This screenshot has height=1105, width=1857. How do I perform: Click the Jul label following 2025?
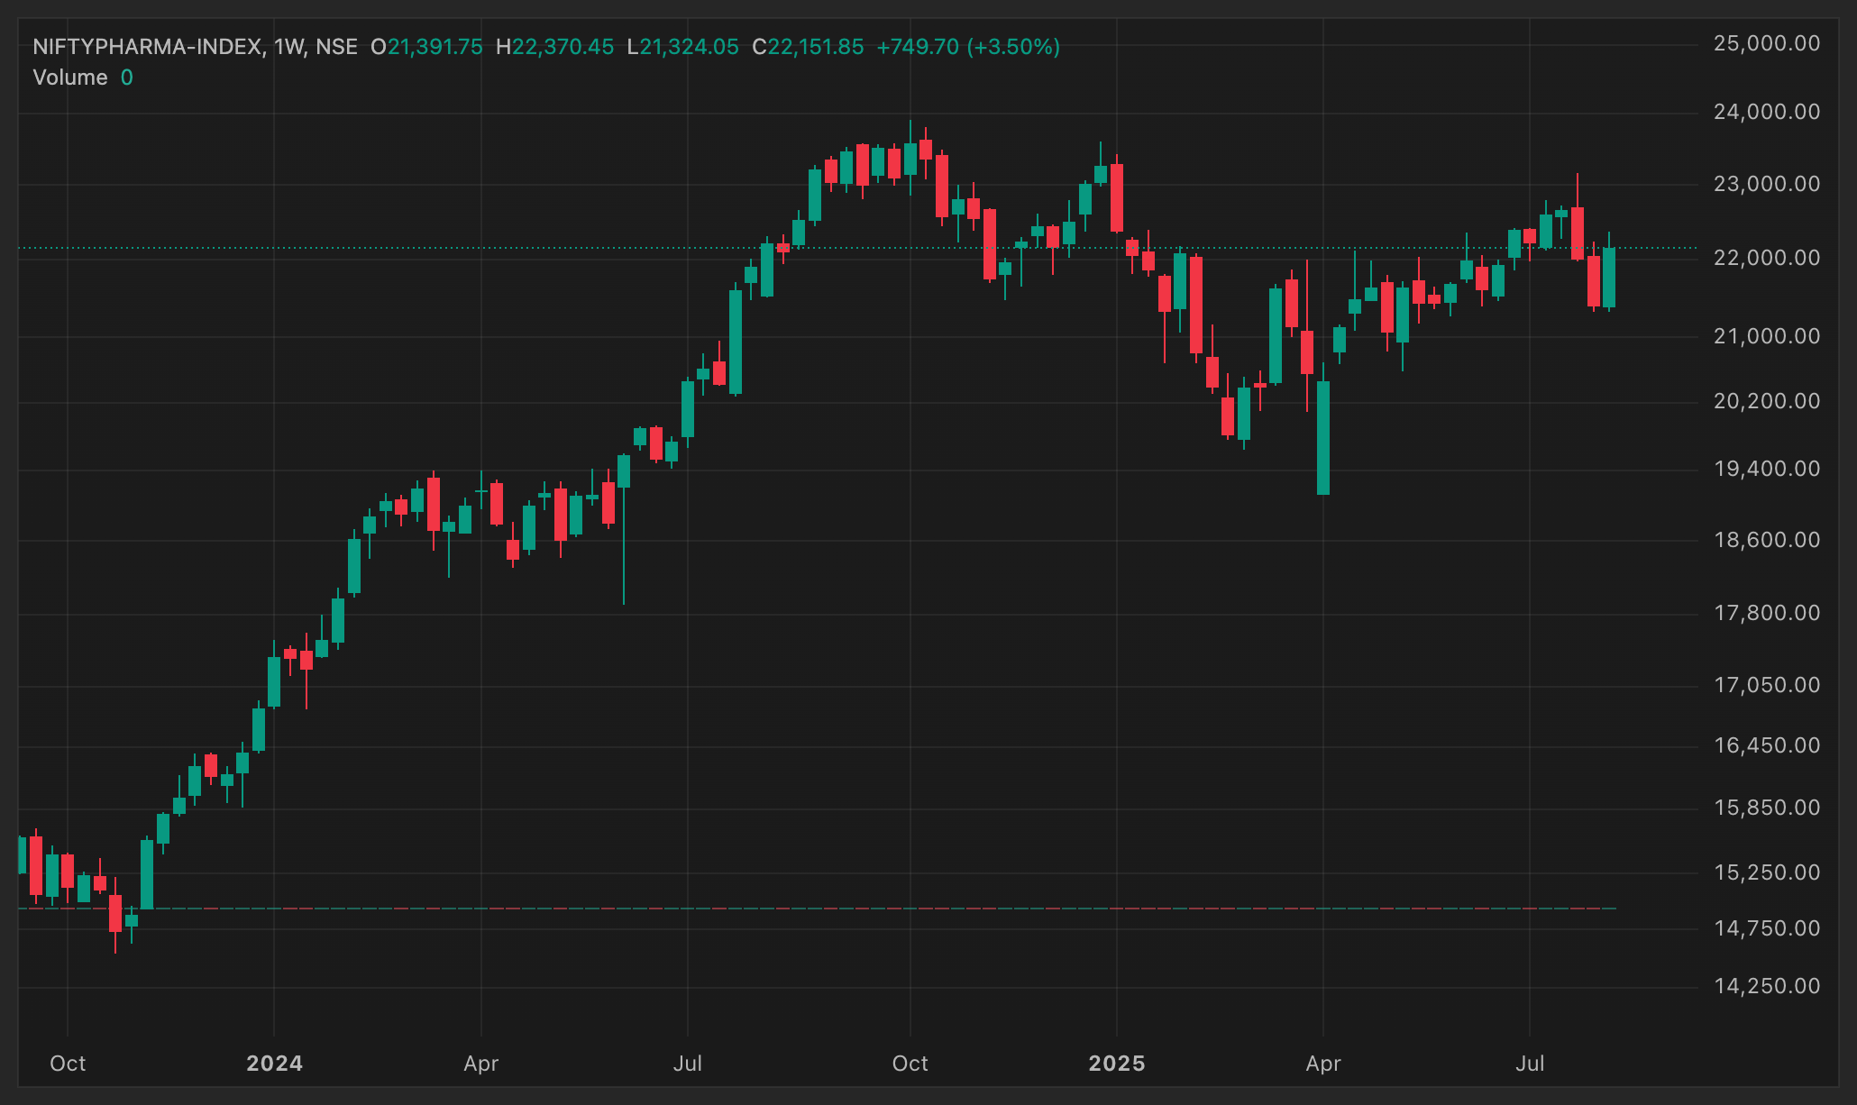(x=1530, y=1064)
